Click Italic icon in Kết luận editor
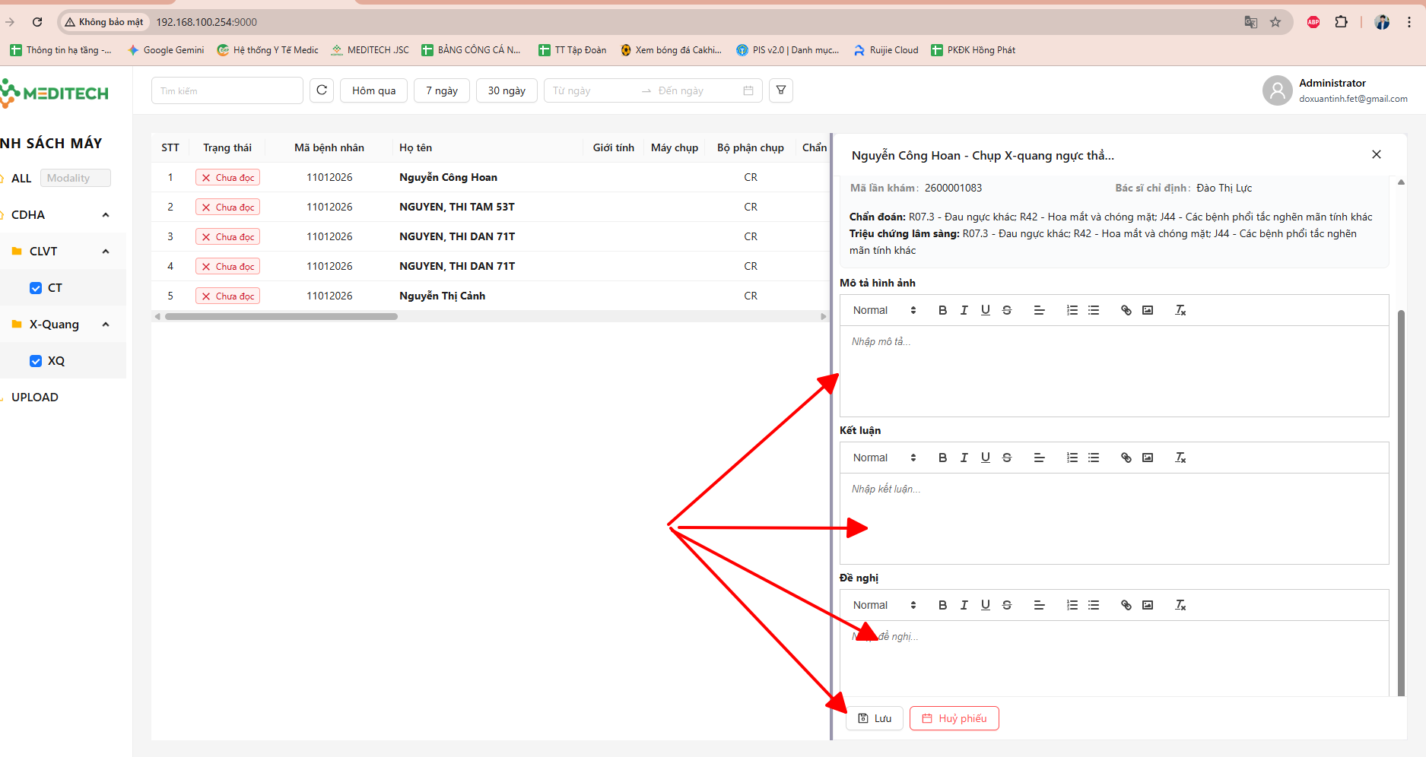Image resolution: width=1426 pixels, height=757 pixels. pos(964,458)
